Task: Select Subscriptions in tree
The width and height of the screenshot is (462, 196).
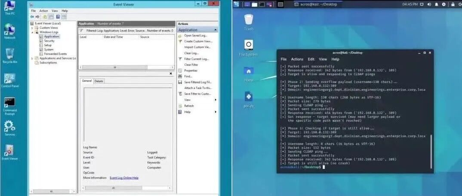Action: [48, 63]
